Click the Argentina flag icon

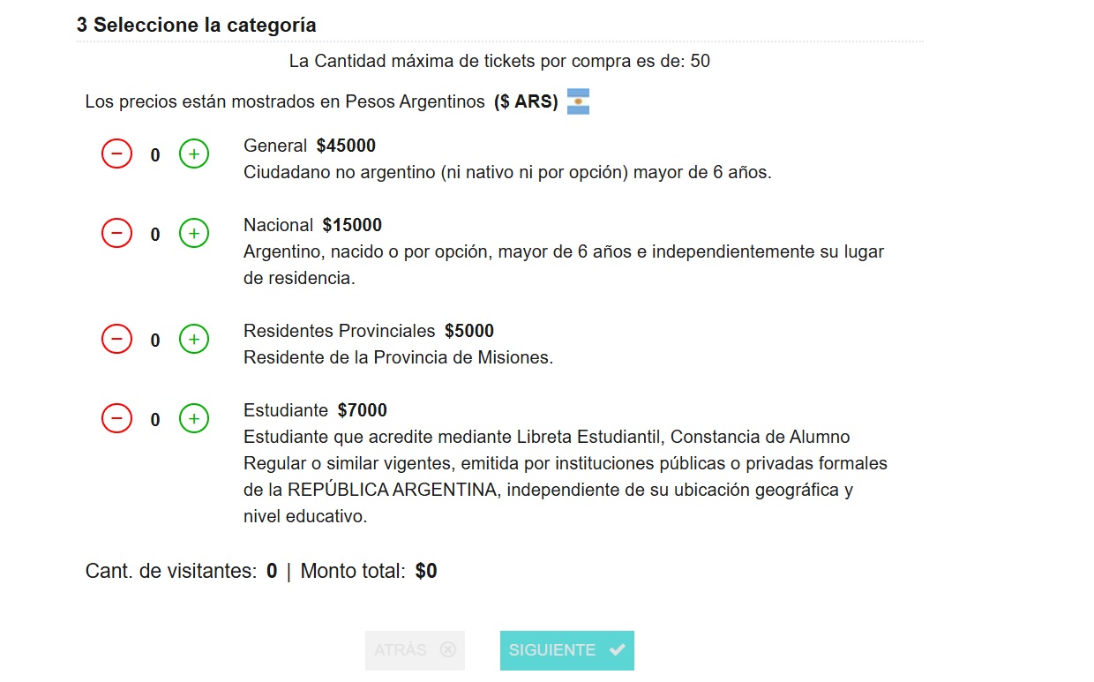coord(578,101)
